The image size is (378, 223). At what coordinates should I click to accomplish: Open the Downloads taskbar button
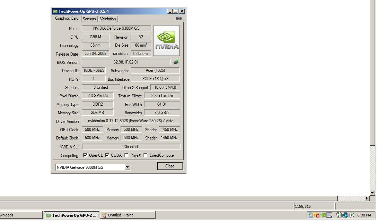[21, 215]
